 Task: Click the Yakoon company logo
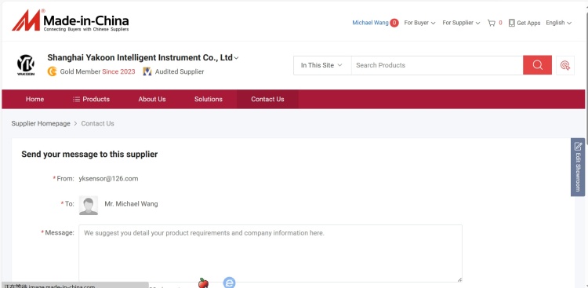(x=26, y=65)
